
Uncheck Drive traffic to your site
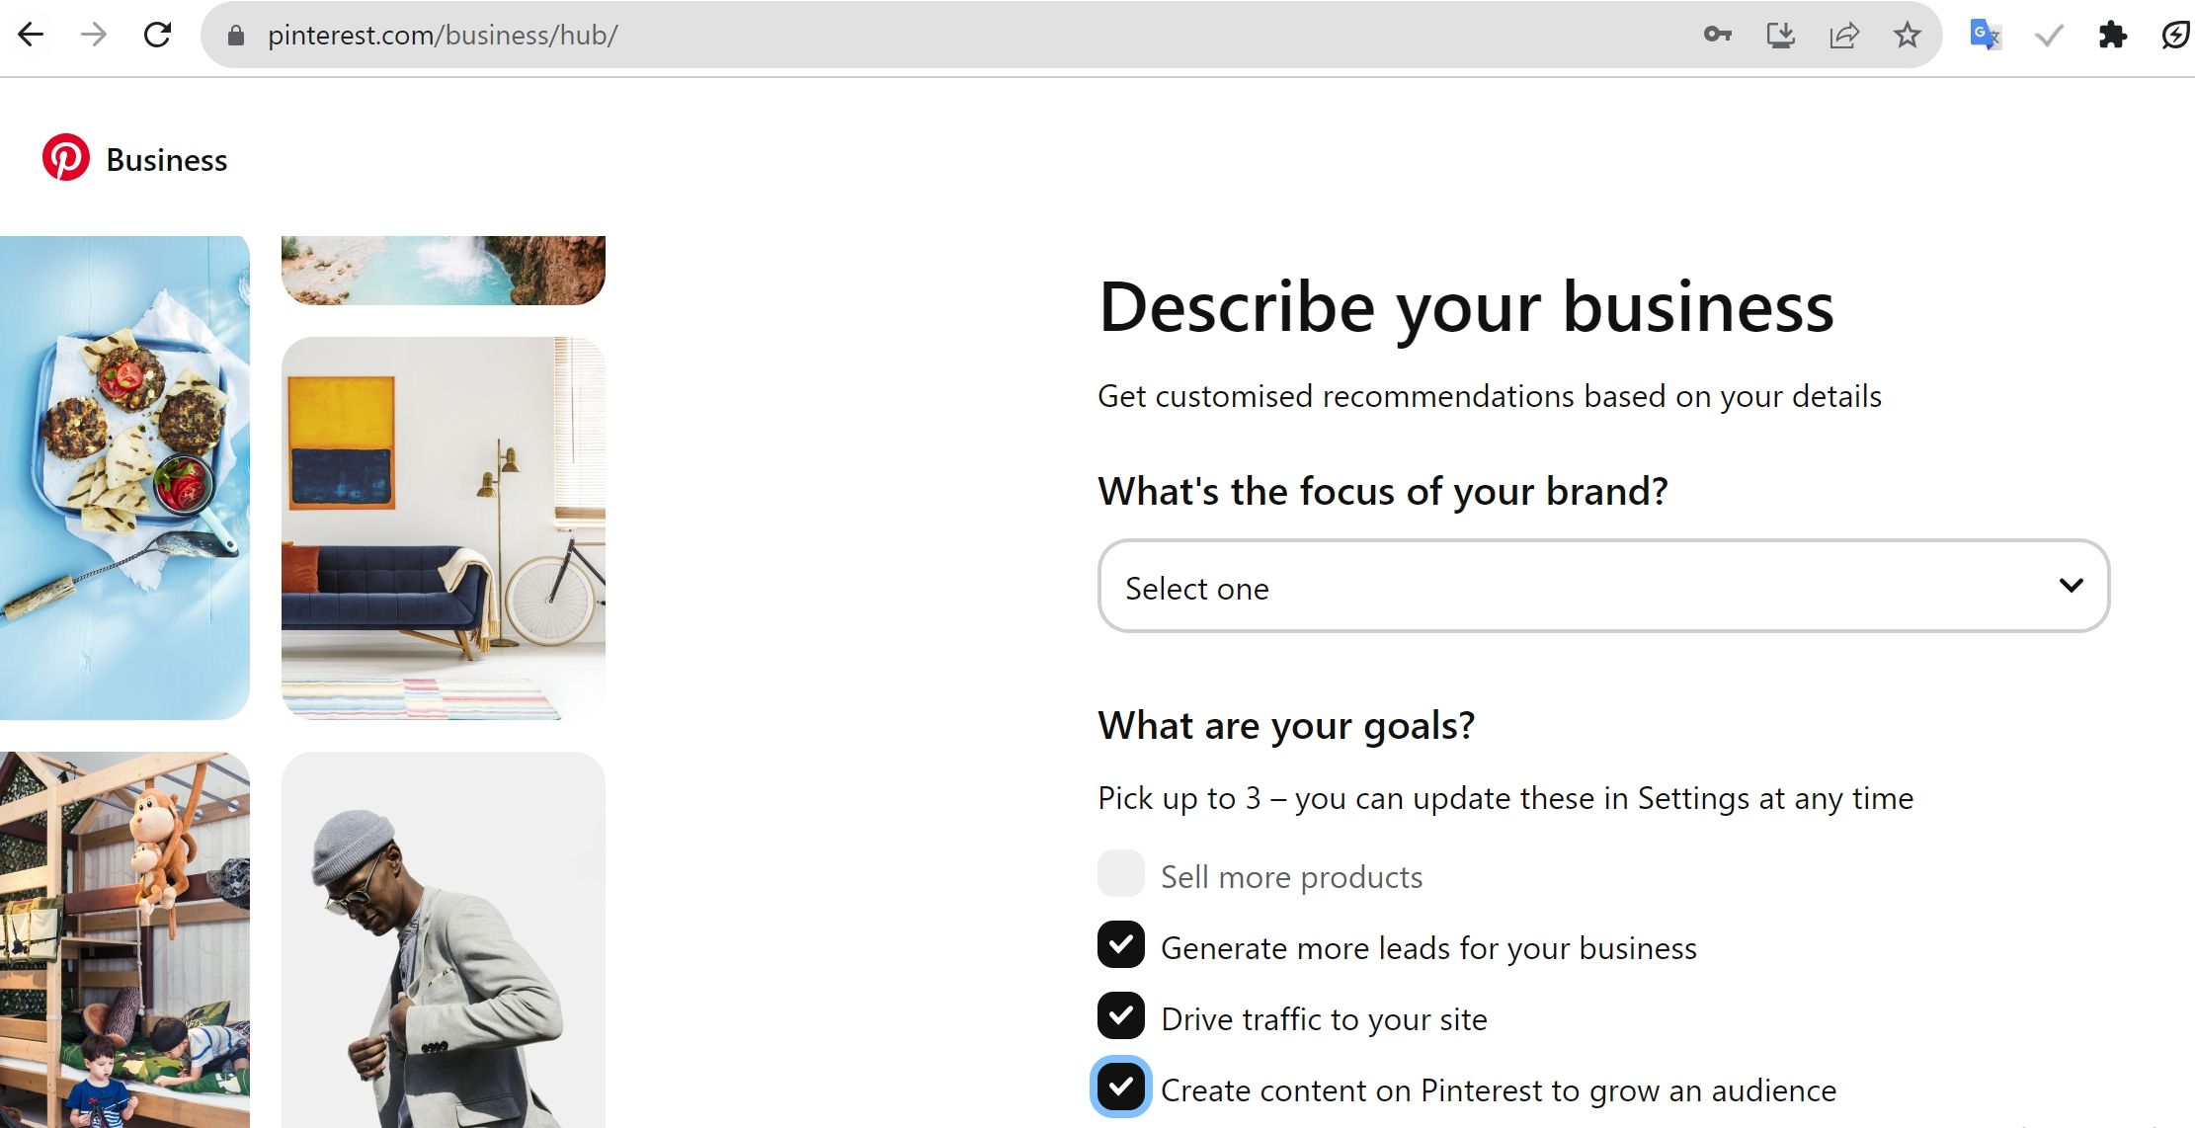(1120, 1016)
